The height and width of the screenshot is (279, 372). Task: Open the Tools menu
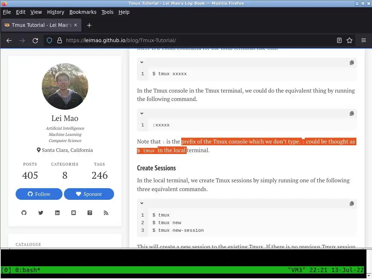(x=108, y=12)
